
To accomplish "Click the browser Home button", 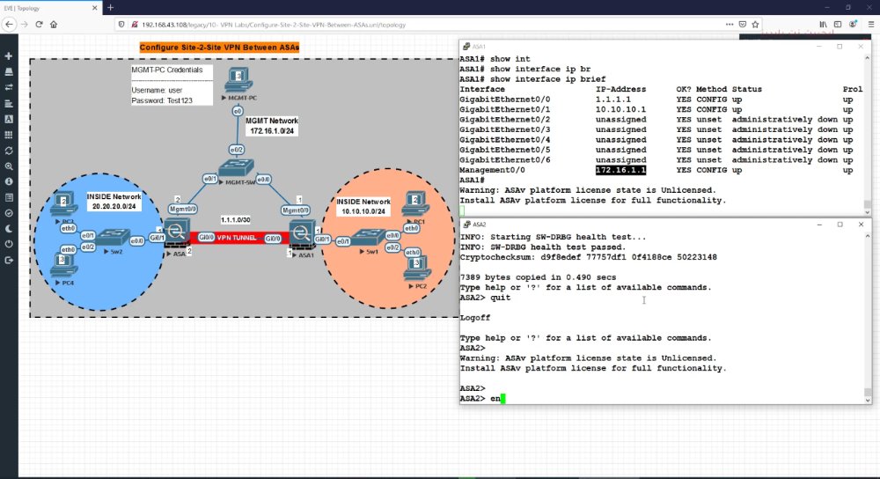I will point(54,24).
